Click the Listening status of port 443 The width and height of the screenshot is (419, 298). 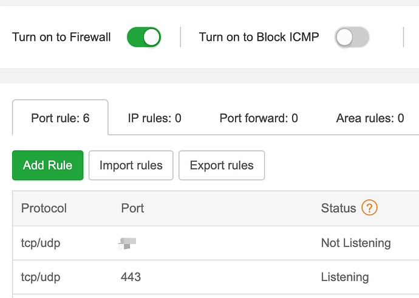pyautogui.click(x=345, y=277)
